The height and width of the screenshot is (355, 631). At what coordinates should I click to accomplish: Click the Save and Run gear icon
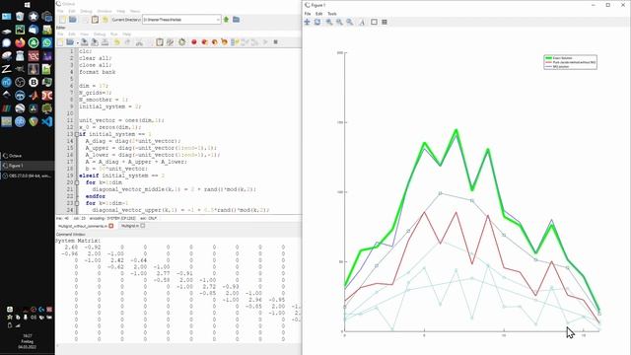[181, 41]
